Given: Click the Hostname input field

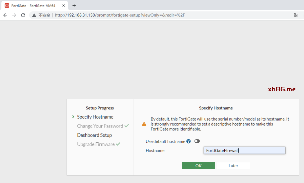Looking at the screenshot, I should coord(245,150).
